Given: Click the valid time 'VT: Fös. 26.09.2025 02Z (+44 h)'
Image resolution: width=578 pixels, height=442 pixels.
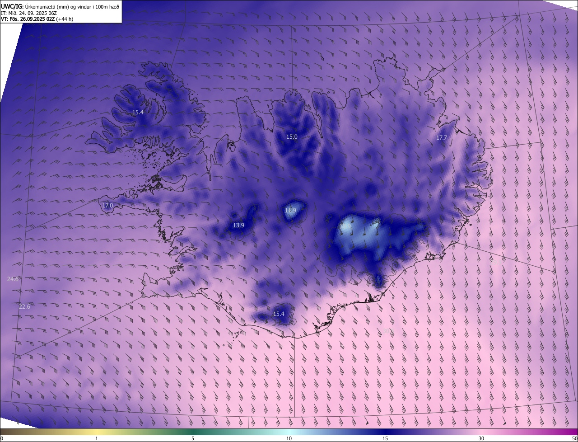Looking at the screenshot, I should (x=37, y=19).
